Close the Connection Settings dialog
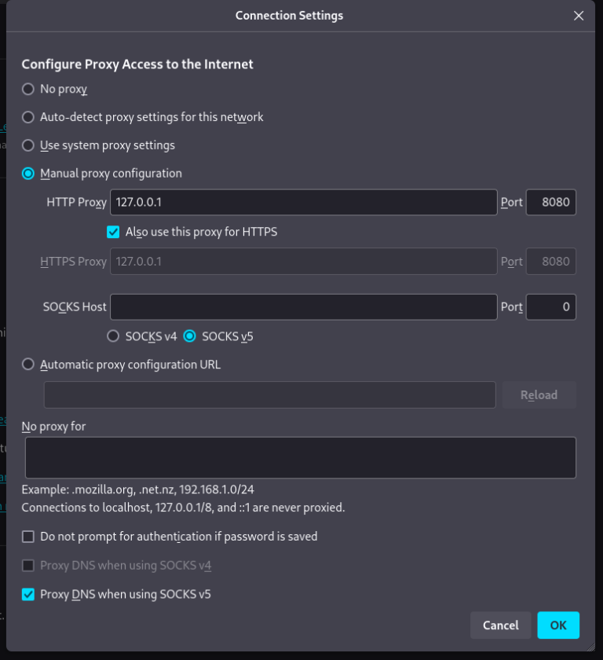This screenshot has width=603, height=660. pos(579,16)
